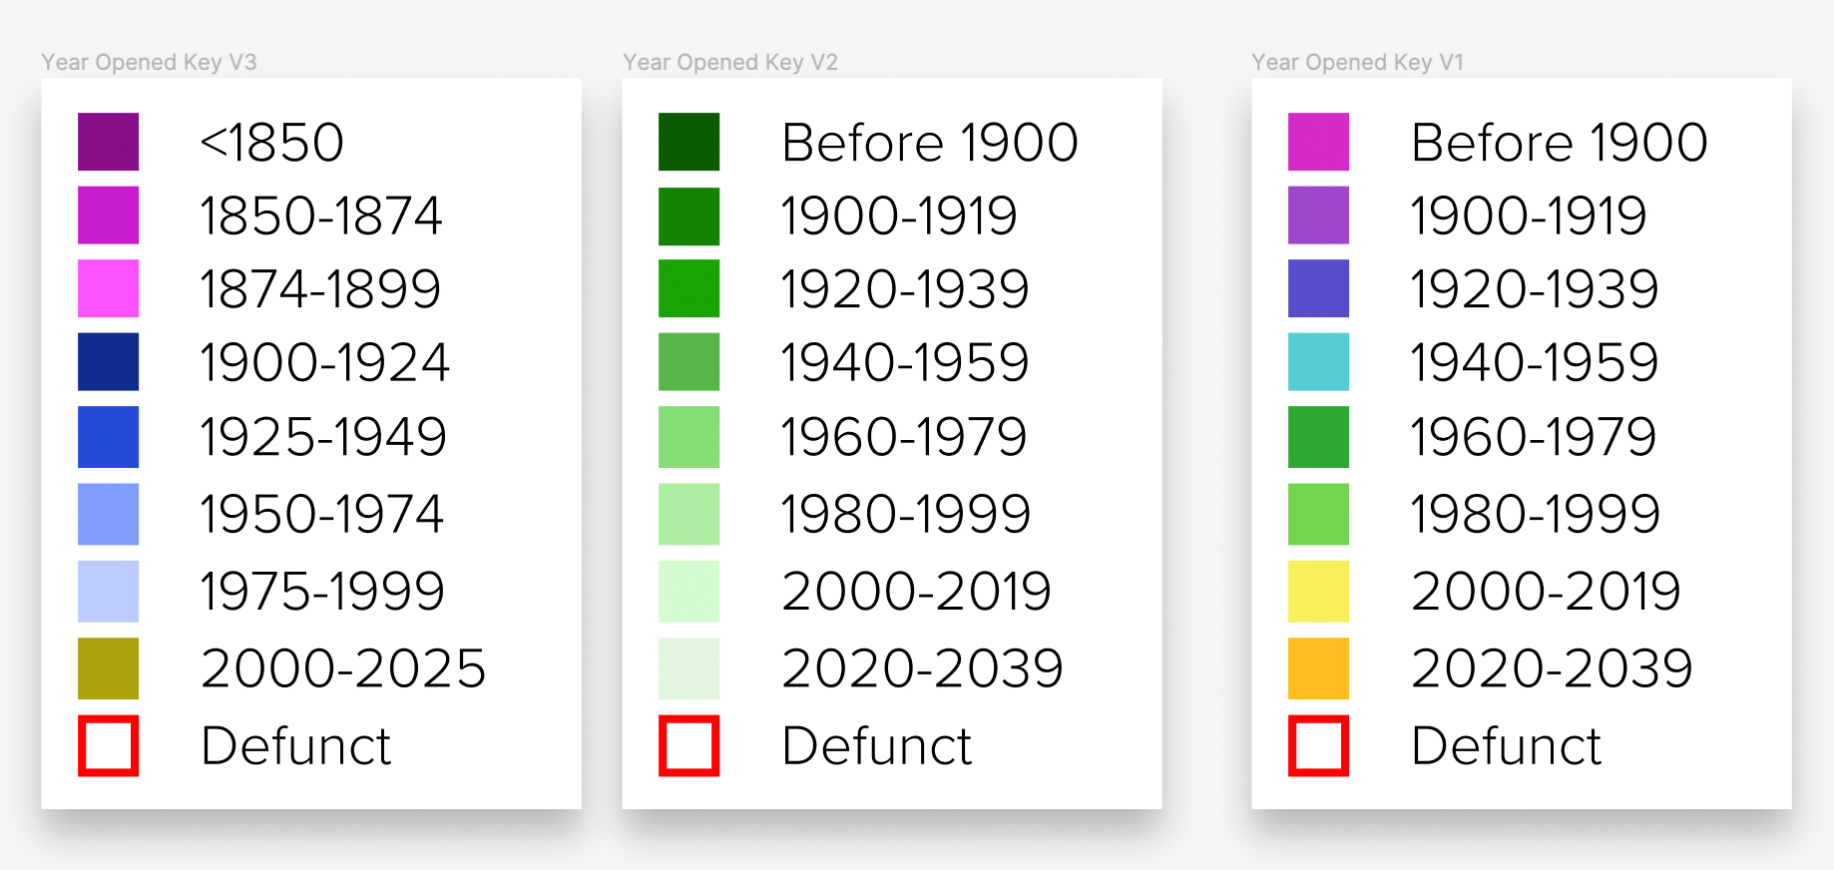Screen dimensions: 1834x870
Task: Select the 1975-1999 text in V3 key
Action: click(322, 592)
